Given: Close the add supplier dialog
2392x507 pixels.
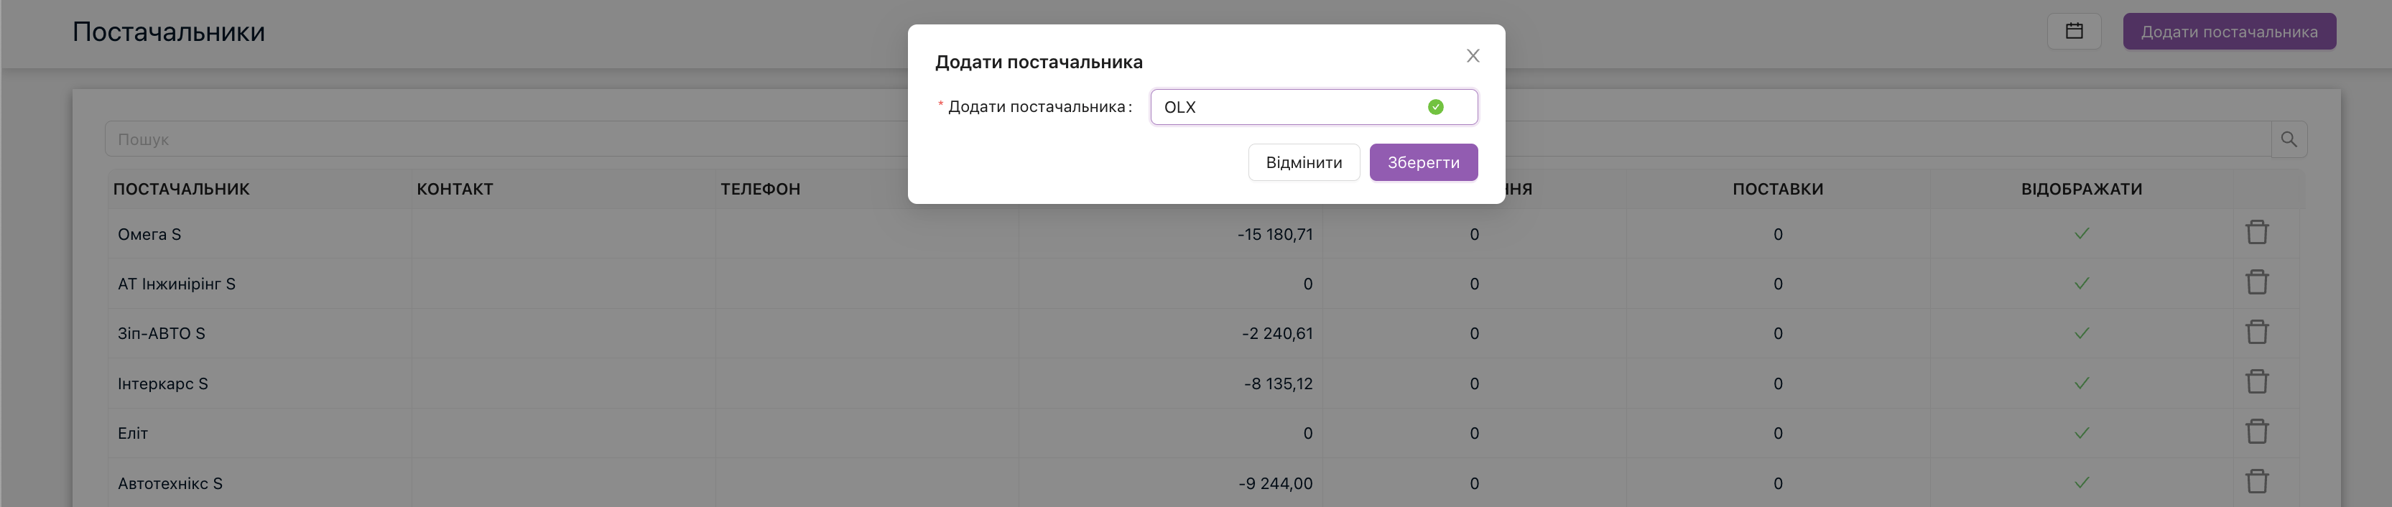Looking at the screenshot, I should [x=1473, y=56].
